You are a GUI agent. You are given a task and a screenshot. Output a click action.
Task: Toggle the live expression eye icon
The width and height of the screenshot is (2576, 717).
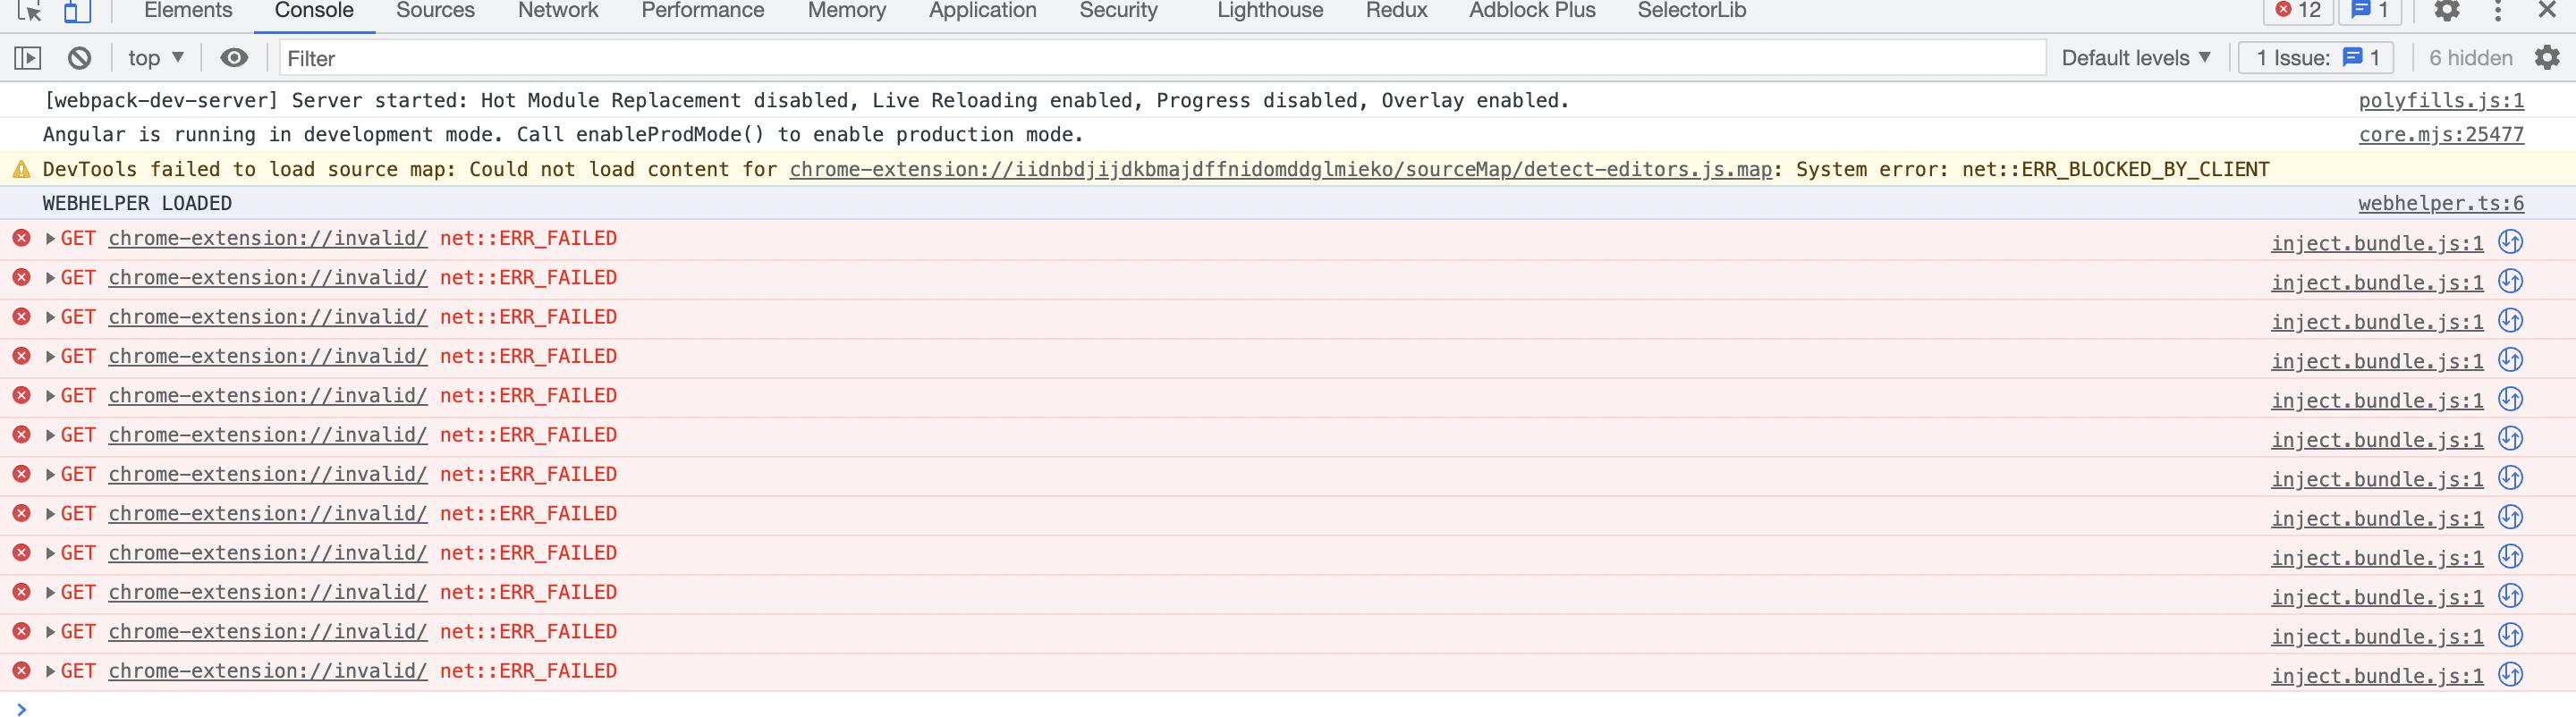pos(234,58)
